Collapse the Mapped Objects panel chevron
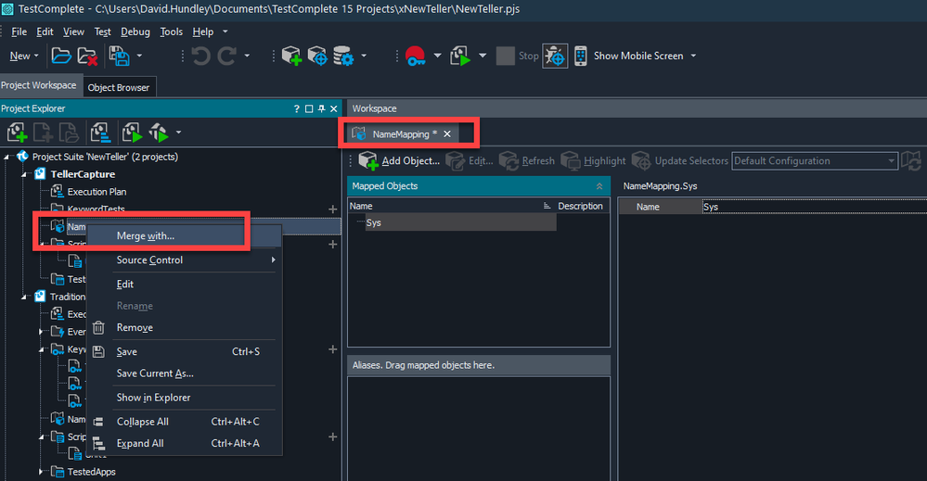 [x=599, y=186]
